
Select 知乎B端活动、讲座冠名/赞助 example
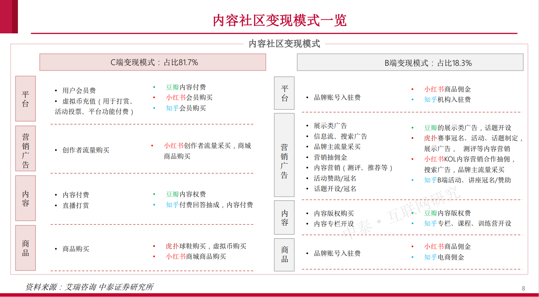coord(467,180)
